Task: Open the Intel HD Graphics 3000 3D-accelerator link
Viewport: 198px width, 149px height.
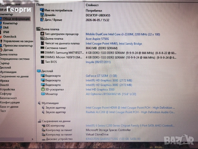Action: click(100, 89)
